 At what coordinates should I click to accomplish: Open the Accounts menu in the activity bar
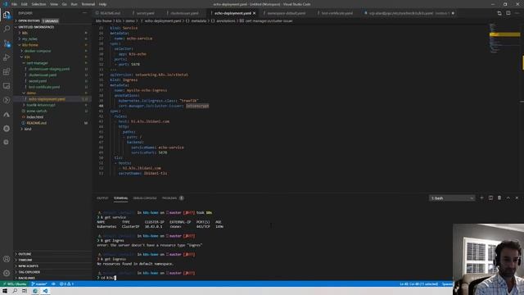[7, 259]
